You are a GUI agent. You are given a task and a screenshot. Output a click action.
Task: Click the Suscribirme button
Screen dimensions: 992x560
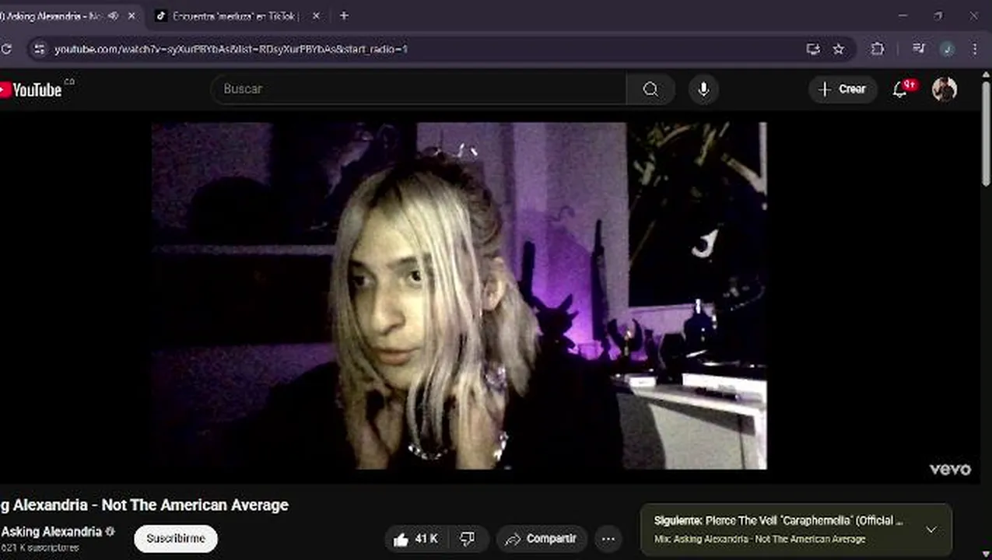(176, 538)
